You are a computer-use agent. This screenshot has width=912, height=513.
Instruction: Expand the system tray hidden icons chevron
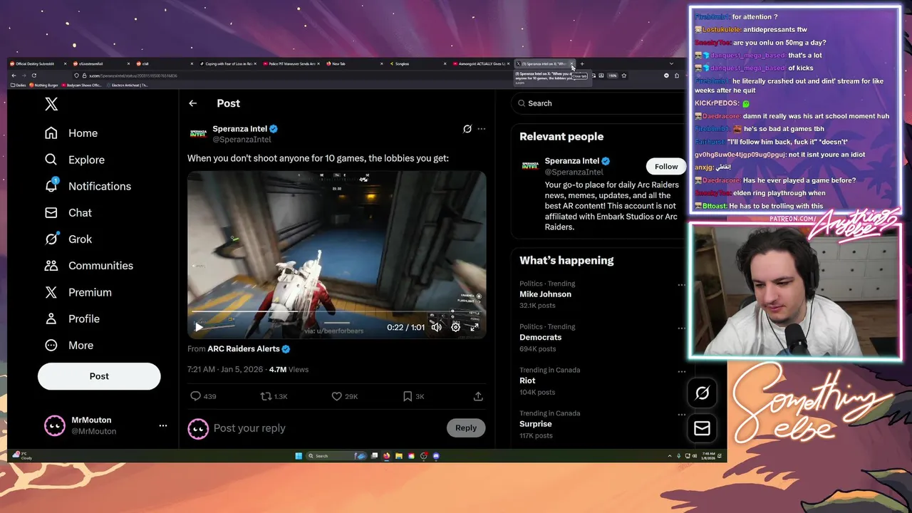click(670, 456)
